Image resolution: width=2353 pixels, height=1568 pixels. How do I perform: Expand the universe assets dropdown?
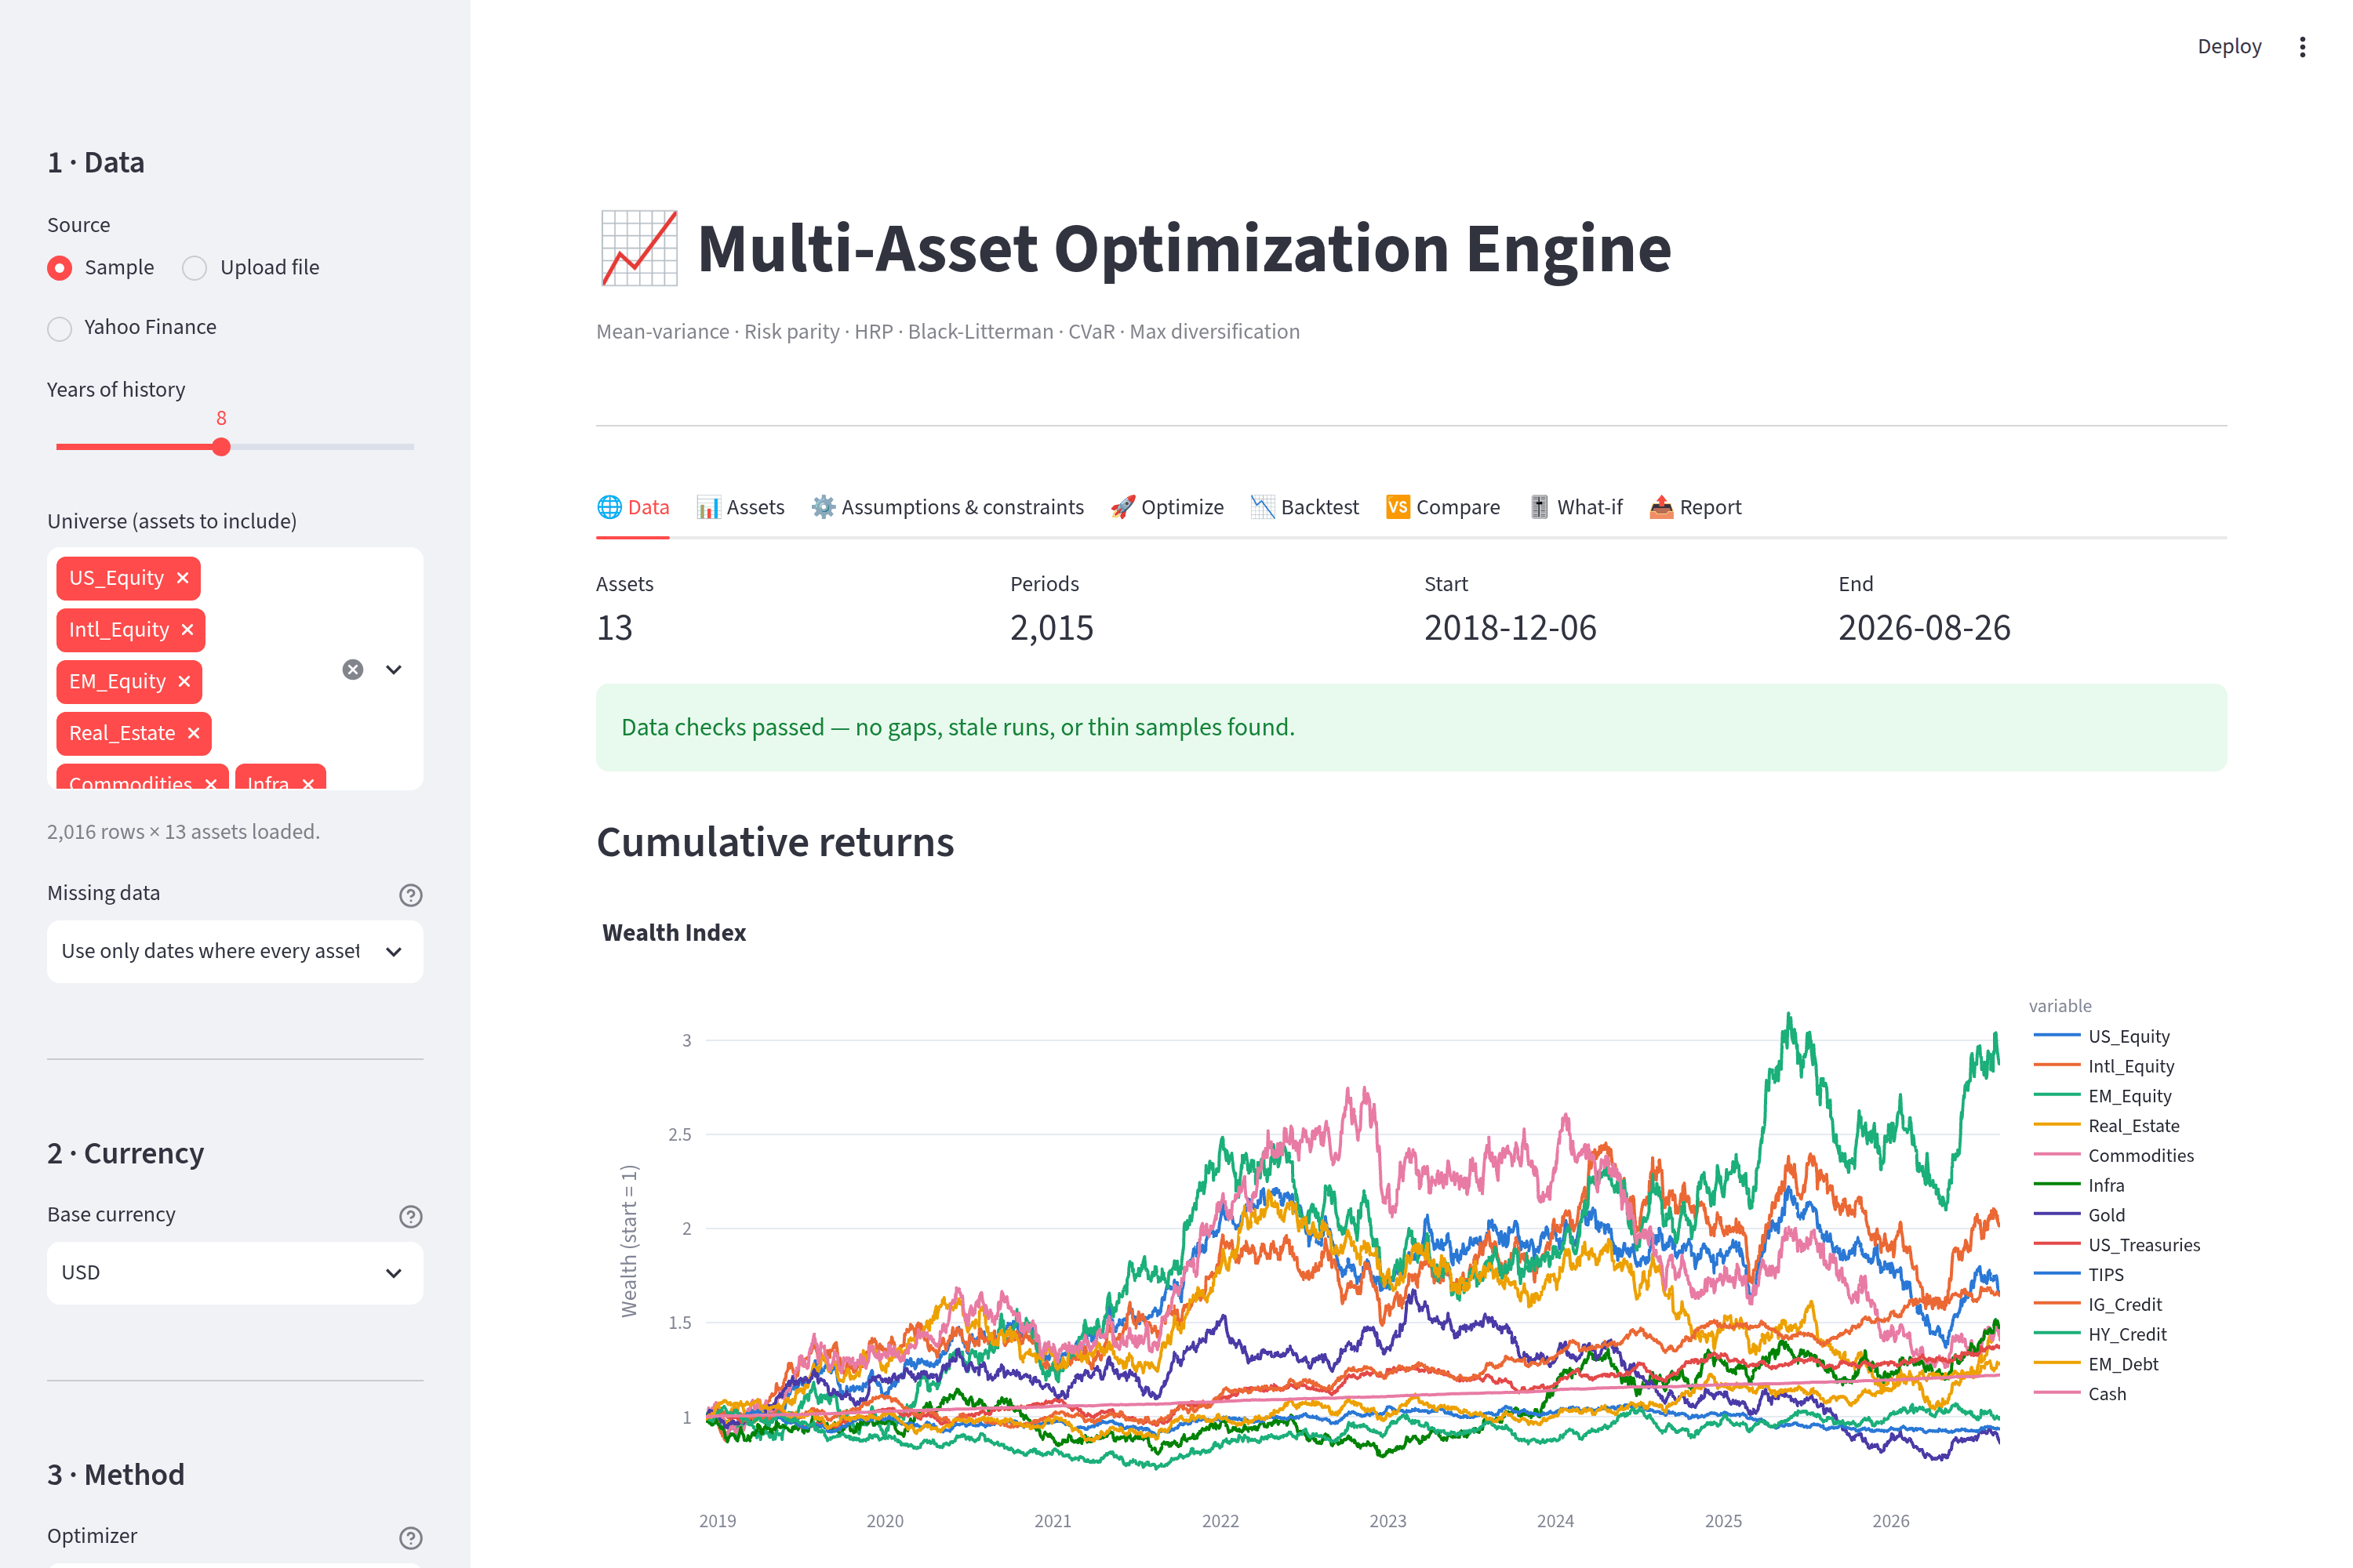[395, 669]
